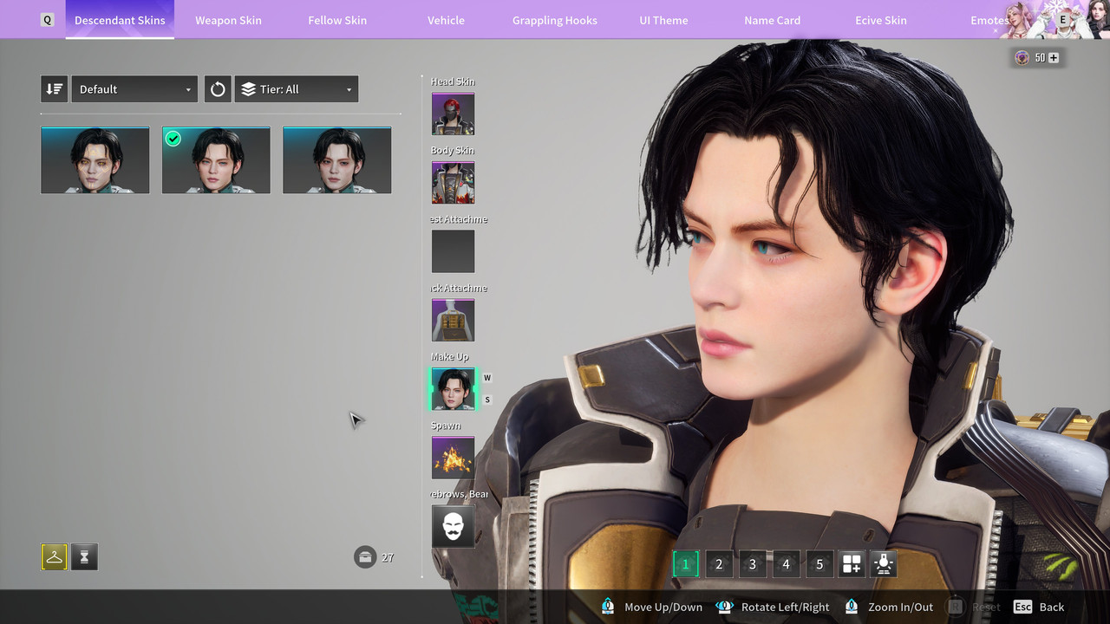Viewport: 1110px width, 624px height.
Task: Click the purple currency coin icon
Action: 1022,58
